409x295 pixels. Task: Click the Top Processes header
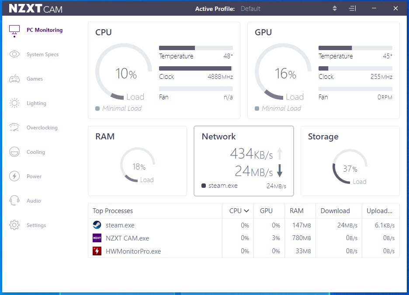pos(113,211)
